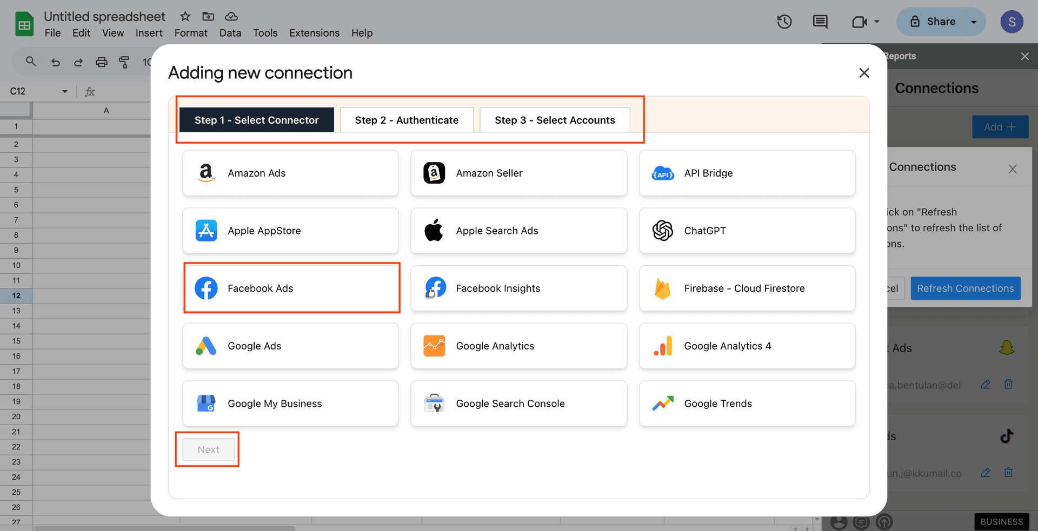Open the Data menu
Viewport: 1038px width, 531px height.
tap(230, 33)
